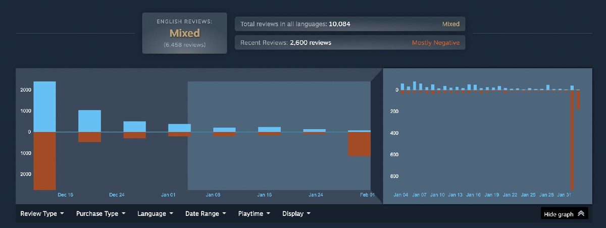Open the Review Type dropdown
This screenshot has height=228, width=606.
click(x=42, y=214)
